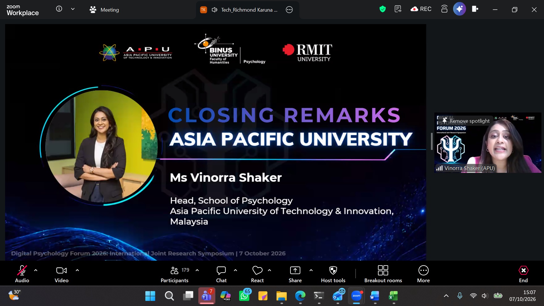This screenshot has width=544, height=306.
Task: Select the Meeting tab
Action: [104, 10]
